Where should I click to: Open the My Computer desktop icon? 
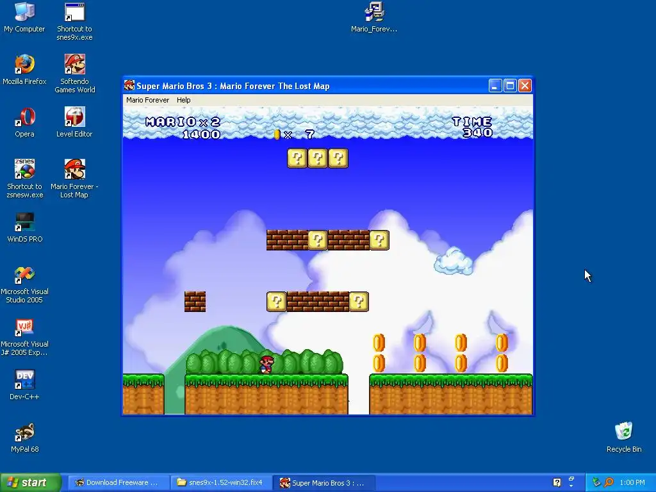[24, 17]
